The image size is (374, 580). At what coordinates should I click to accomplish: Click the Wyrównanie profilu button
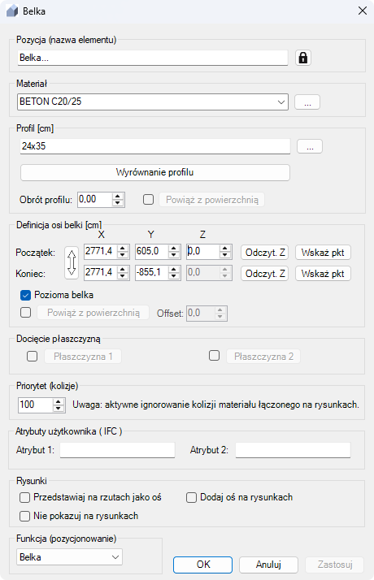click(x=154, y=173)
